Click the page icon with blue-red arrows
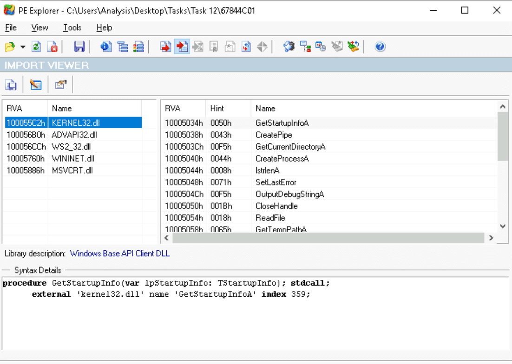 pyautogui.click(x=246, y=46)
